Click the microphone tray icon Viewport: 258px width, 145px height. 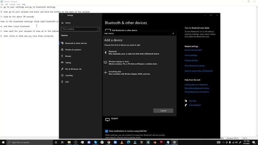point(230,142)
